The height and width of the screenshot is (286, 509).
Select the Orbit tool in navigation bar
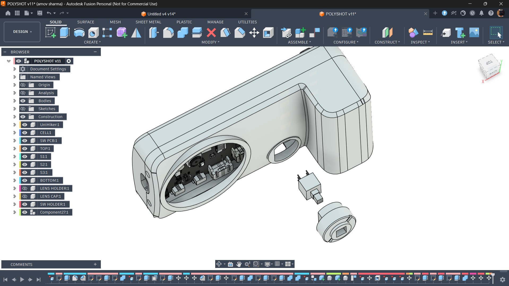[x=219, y=264]
